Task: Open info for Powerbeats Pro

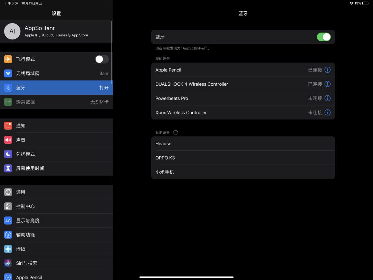Action: [x=327, y=98]
